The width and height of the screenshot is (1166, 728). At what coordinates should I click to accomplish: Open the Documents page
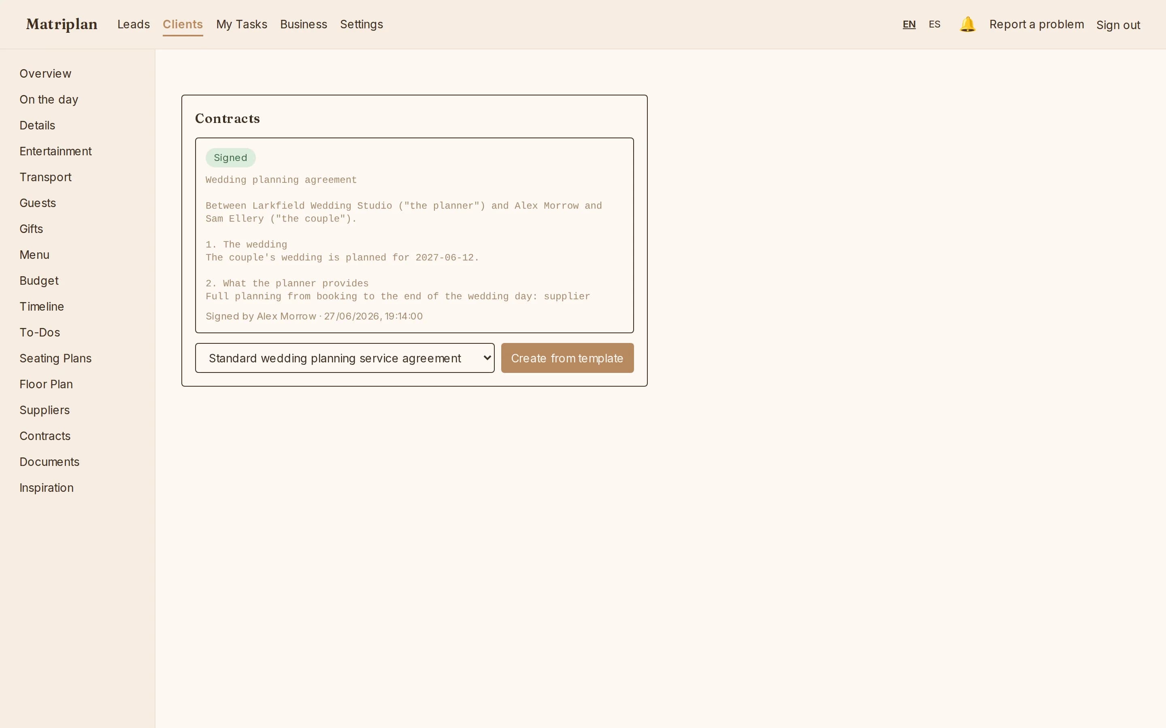49,462
